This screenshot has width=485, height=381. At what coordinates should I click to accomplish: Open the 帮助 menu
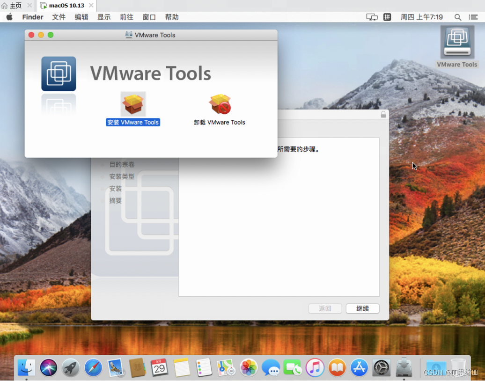click(172, 17)
